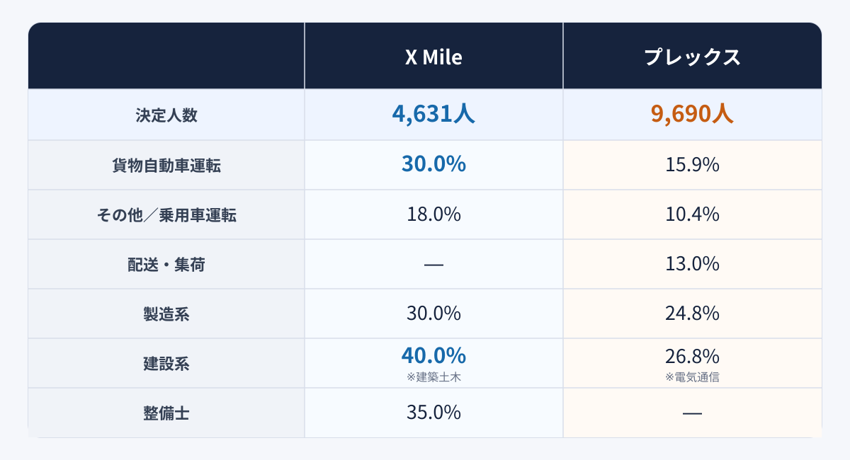This screenshot has height=460, width=850.
Task: Click the 35.0% cell
Action: (433, 413)
